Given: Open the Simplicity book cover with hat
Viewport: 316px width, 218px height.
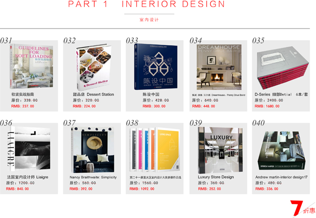Looking at the screenshot, I should coord(92,149).
